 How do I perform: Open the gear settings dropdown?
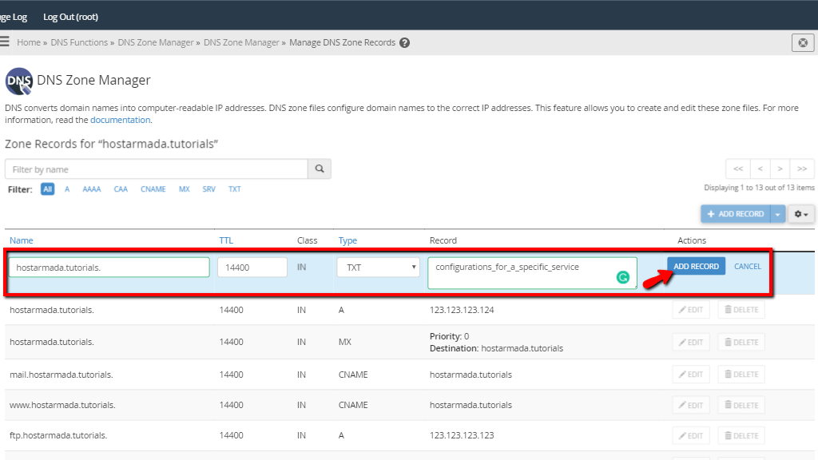coord(800,214)
